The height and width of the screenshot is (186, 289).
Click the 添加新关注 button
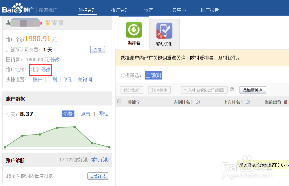click(x=252, y=90)
